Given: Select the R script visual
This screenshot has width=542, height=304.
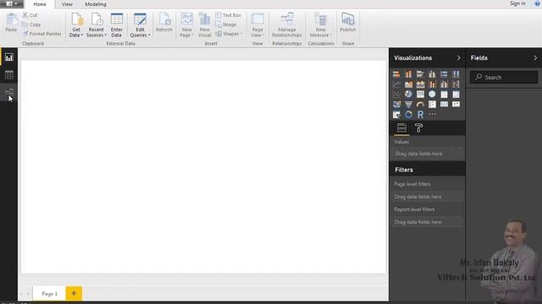Looking at the screenshot, I should (420, 115).
